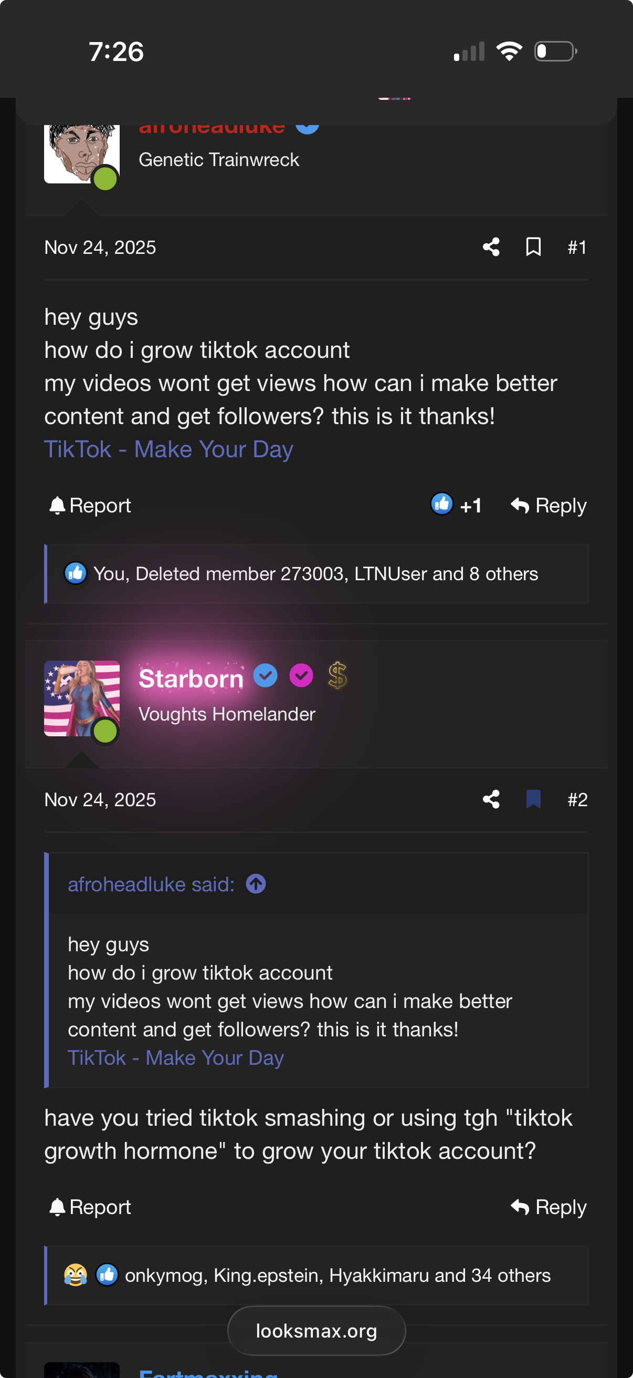633x1378 pixels.
Task: Click the gold dollar-sign badge beside Starborn
Action: [x=338, y=676]
